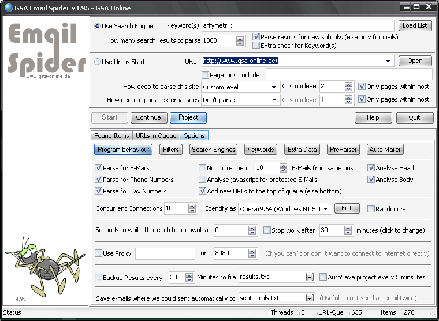Select the Program behaviour section
This screenshot has height=321, width=439.
pyautogui.click(x=124, y=150)
